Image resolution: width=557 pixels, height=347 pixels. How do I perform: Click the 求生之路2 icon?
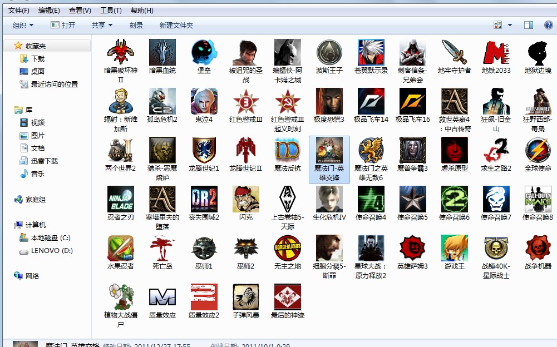click(x=496, y=150)
